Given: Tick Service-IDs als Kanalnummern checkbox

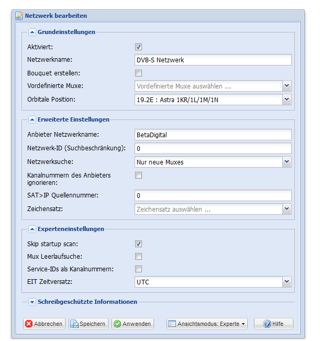Looking at the screenshot, I should pyautogui.click(x=138, y=269).
